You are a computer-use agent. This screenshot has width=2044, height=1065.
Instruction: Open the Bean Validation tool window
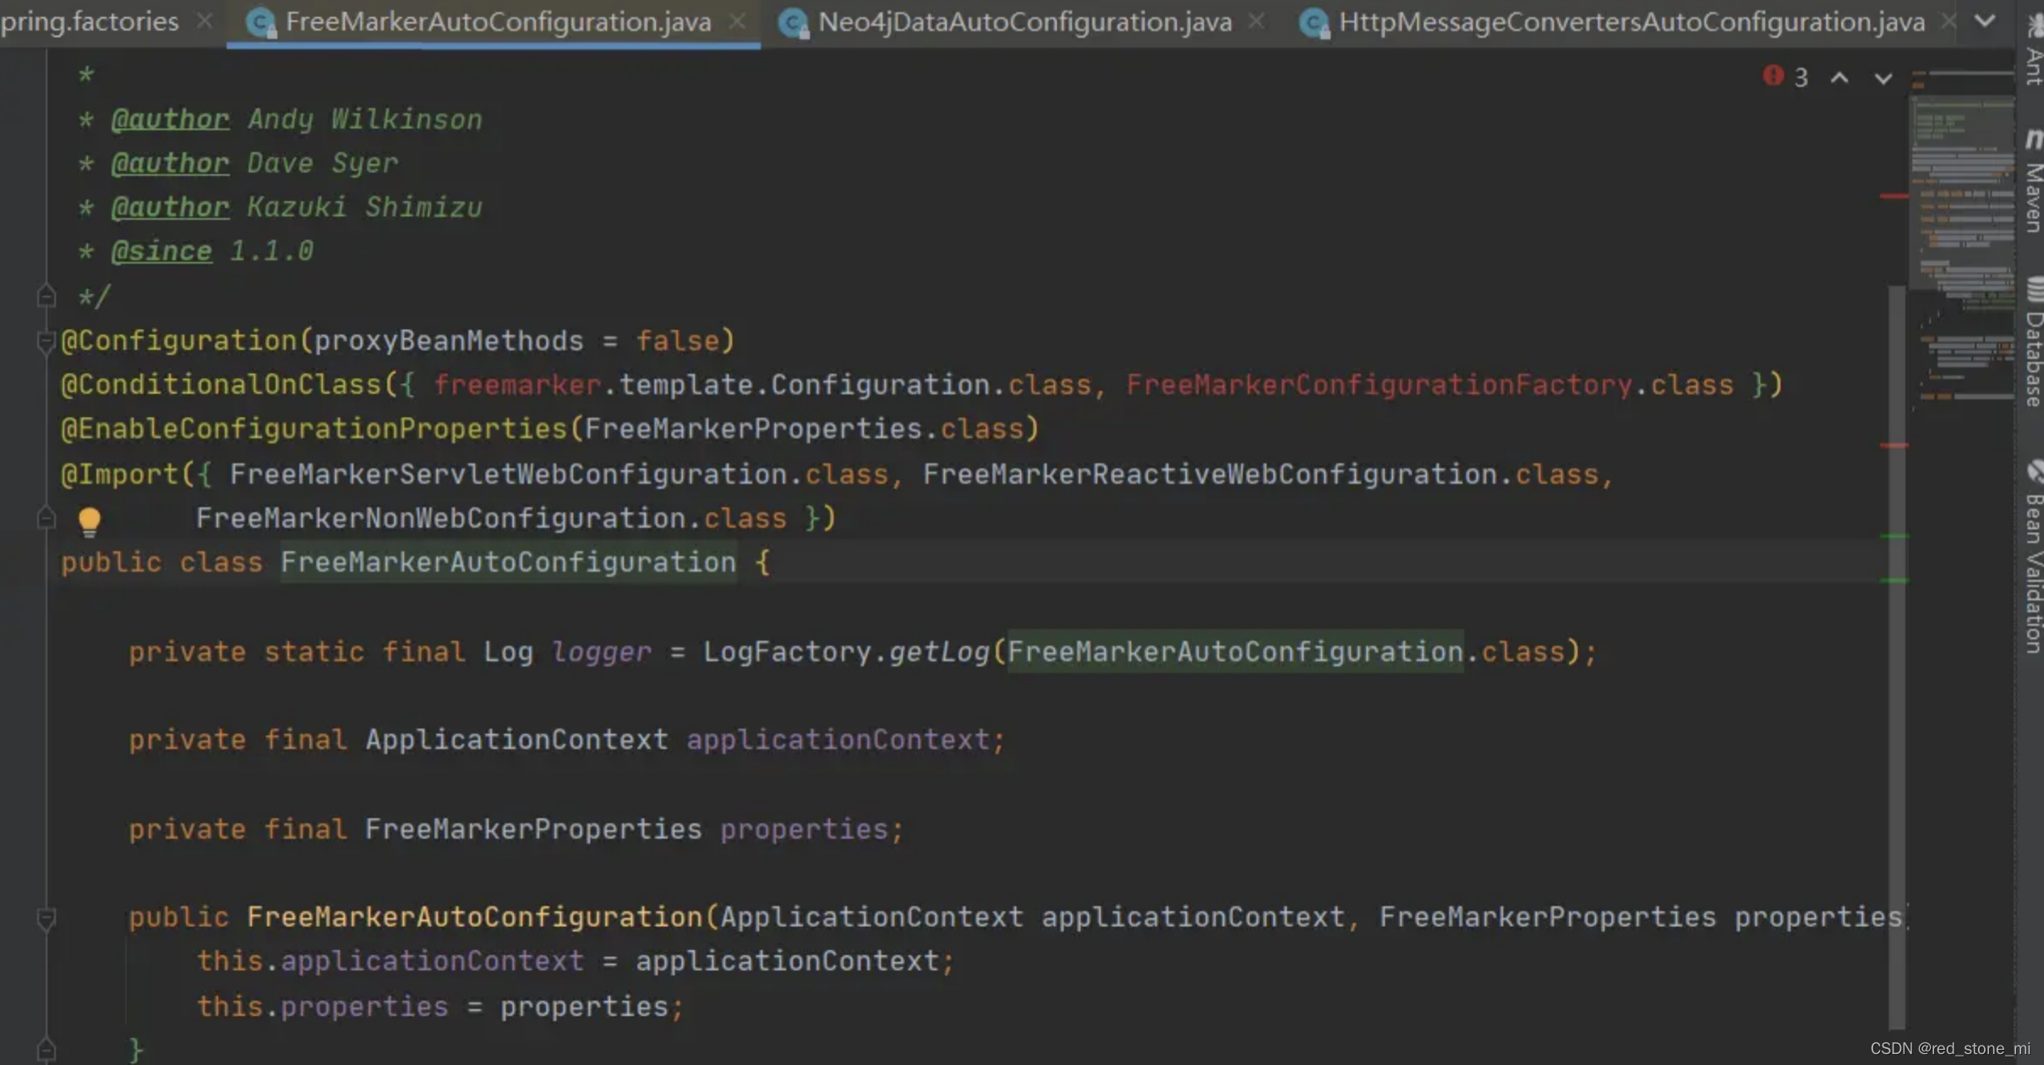[2033, 558]
